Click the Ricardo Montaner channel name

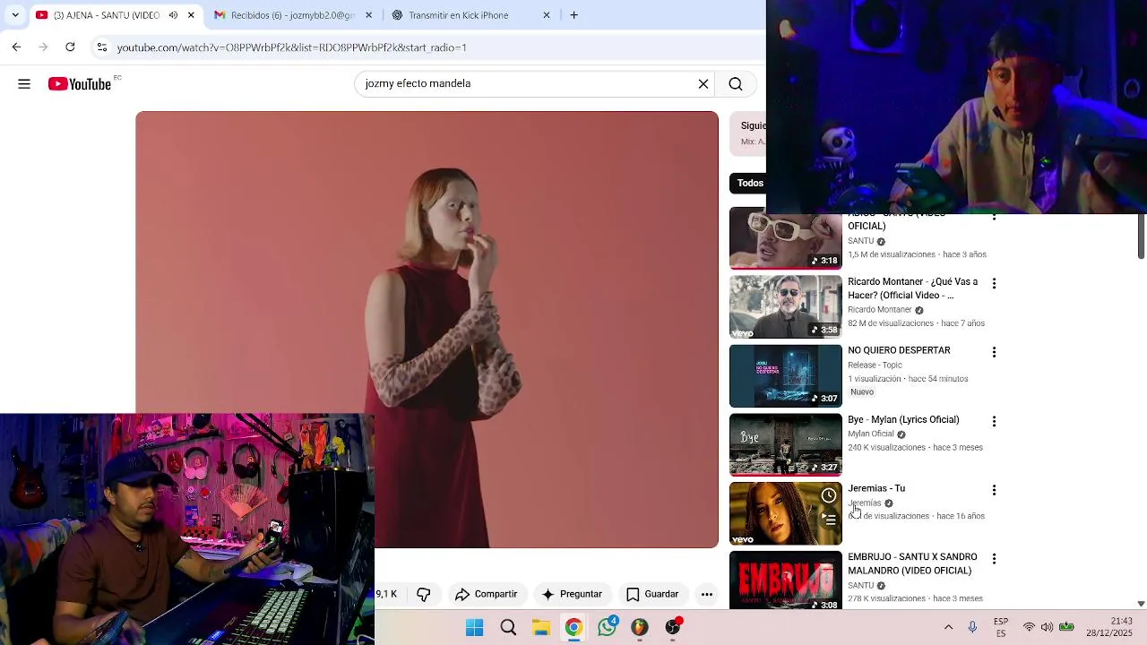[x=880, y=310]
